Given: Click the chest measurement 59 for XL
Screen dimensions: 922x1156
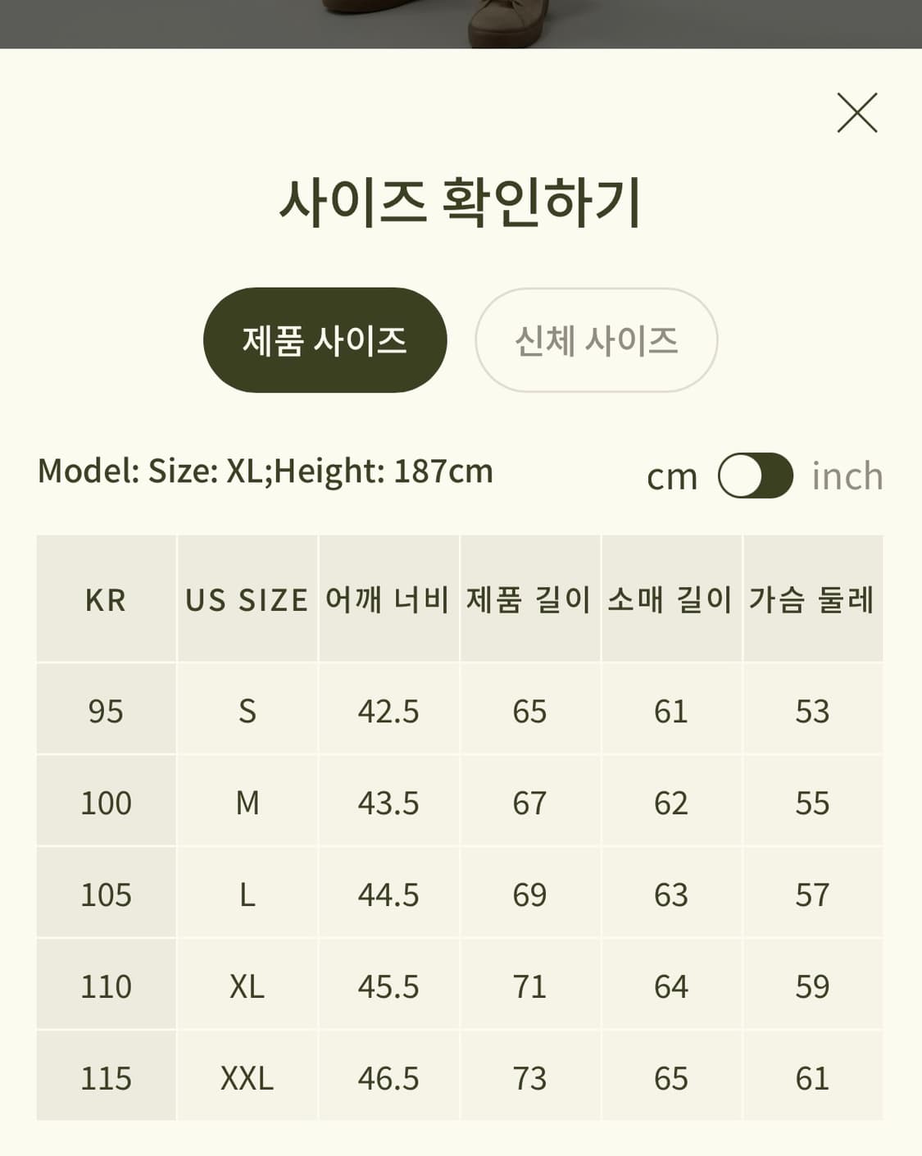Looking at the screenshot, I should tap(812, 985).
